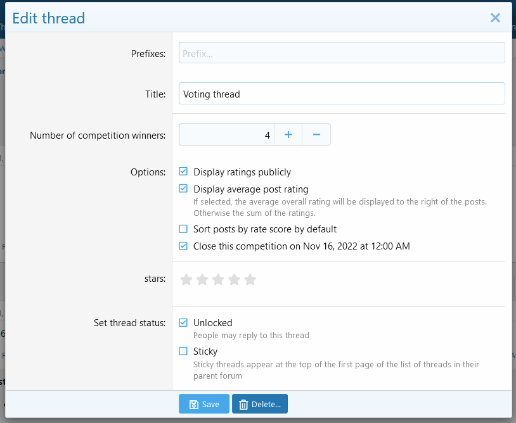Click the Title field containing Voting thread
Image resolution: width=516 pixels, height=423 pixels.
[342, 93]
